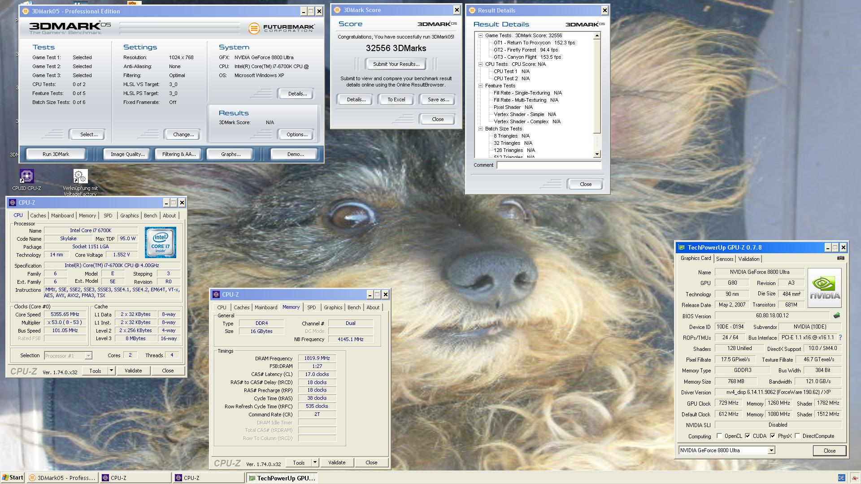Click the Graphs... button in 3DMark05

[230, 154]
